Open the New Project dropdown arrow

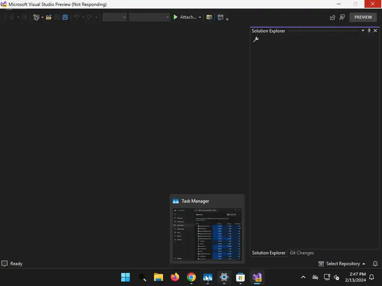click(x=43, y=17)
